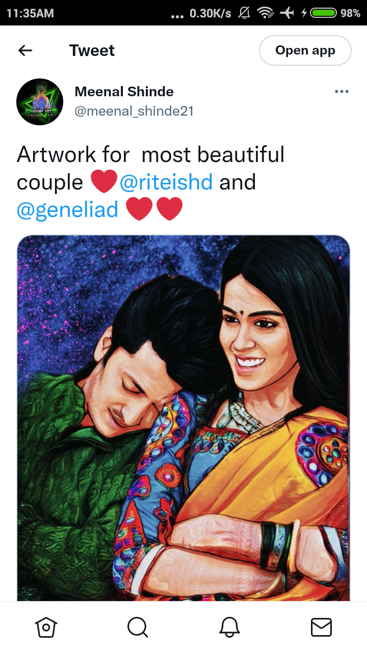Tap the 11:35AM clock in status bar
The image size is (367, 652).
click(x=30, y=13)
